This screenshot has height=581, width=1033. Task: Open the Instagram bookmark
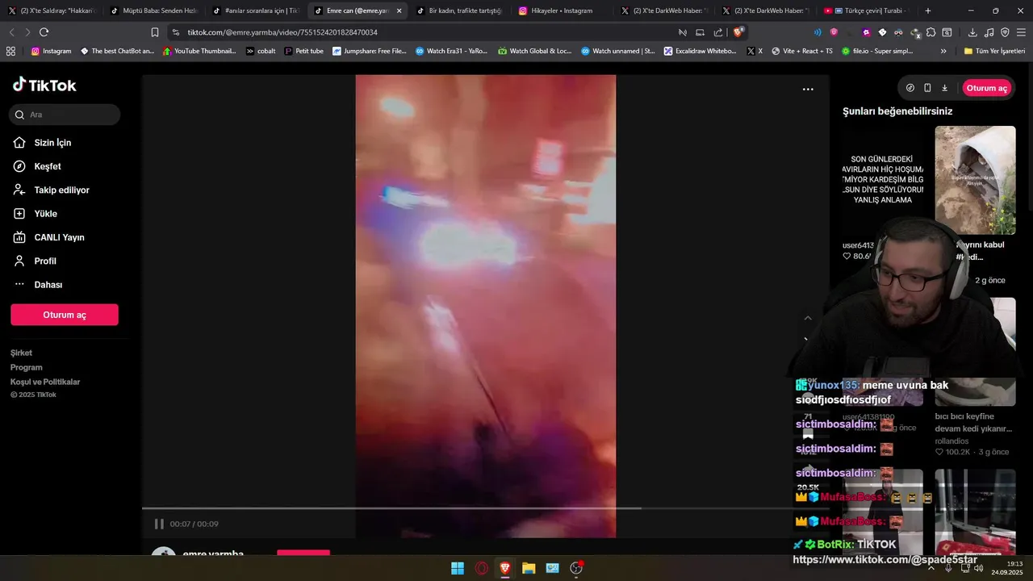51,51
